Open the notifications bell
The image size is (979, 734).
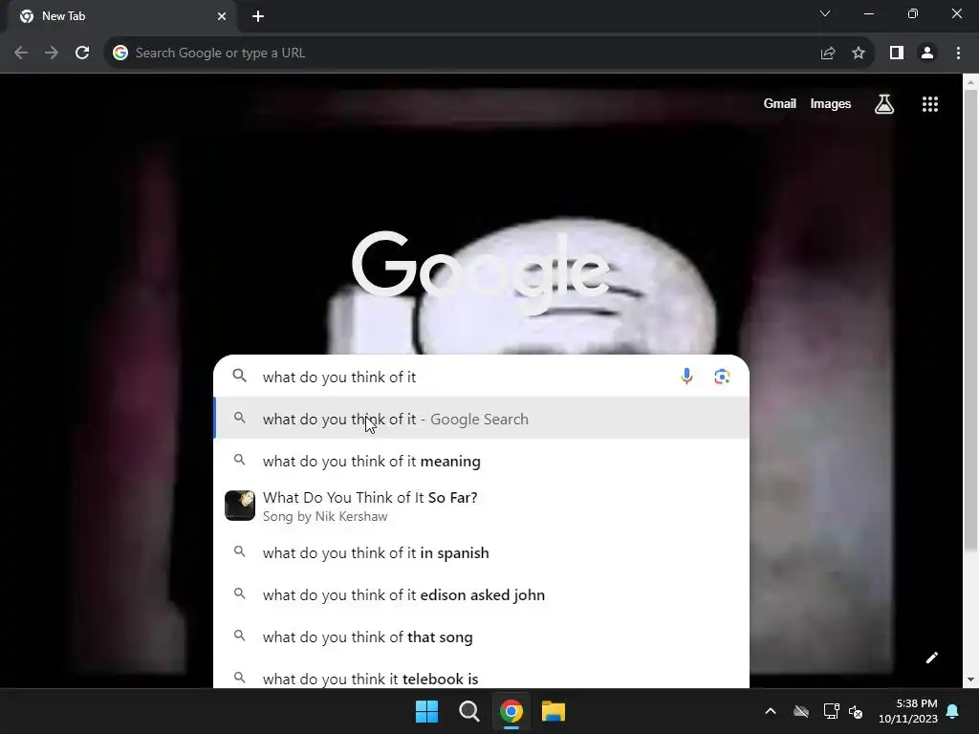(953, 711)
